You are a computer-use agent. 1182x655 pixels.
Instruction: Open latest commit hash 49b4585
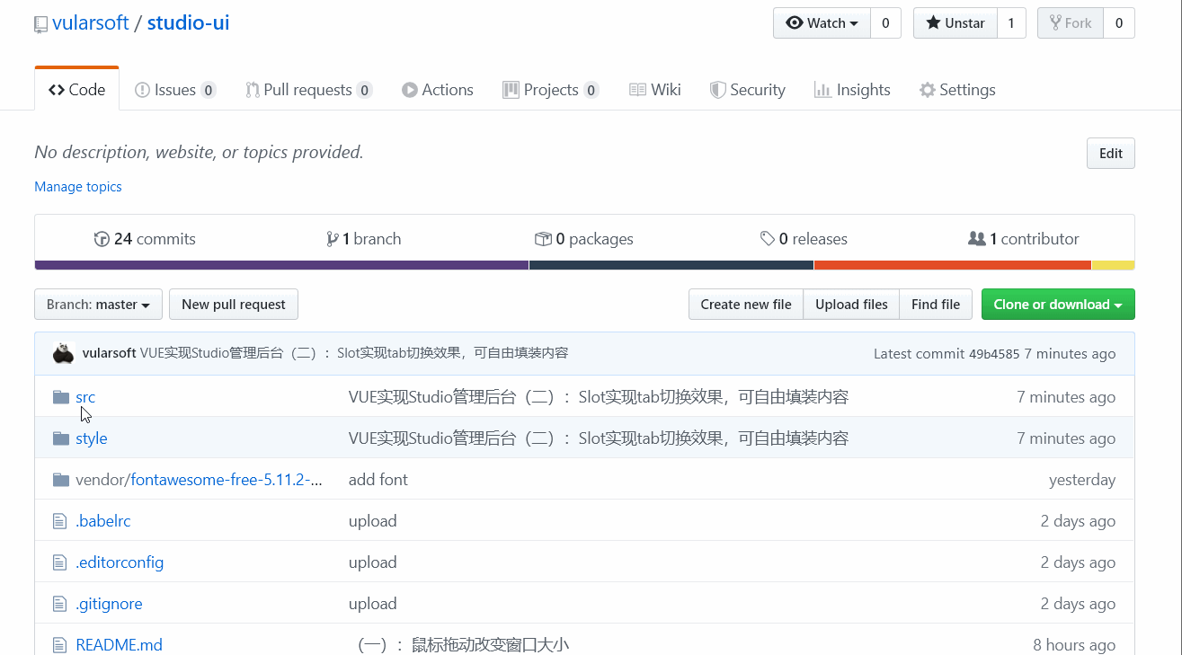tap(994, 354)
